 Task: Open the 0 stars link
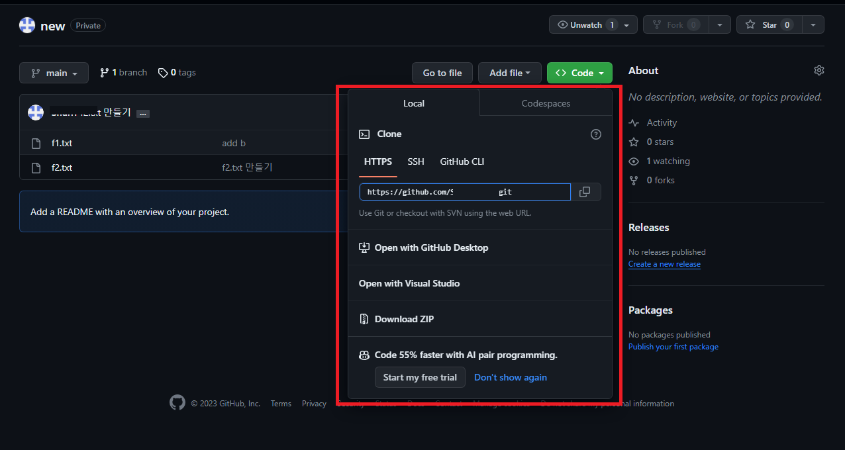click(x=651, y=142)
